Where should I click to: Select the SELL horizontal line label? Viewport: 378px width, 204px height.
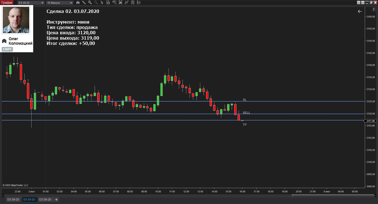point(246,113)
